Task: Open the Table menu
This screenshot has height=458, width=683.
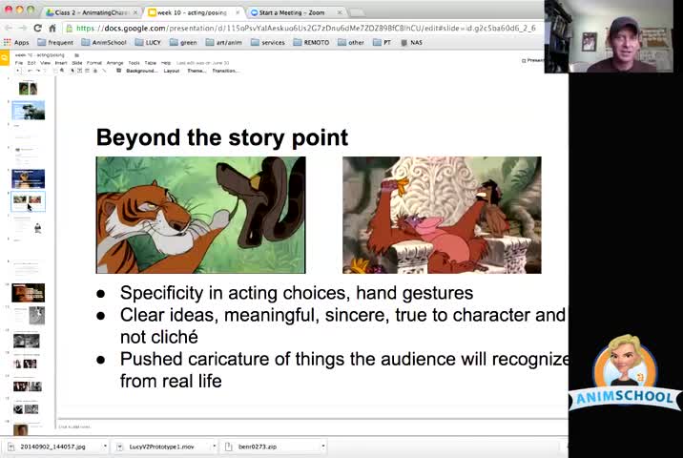Action: coord(151,63)
